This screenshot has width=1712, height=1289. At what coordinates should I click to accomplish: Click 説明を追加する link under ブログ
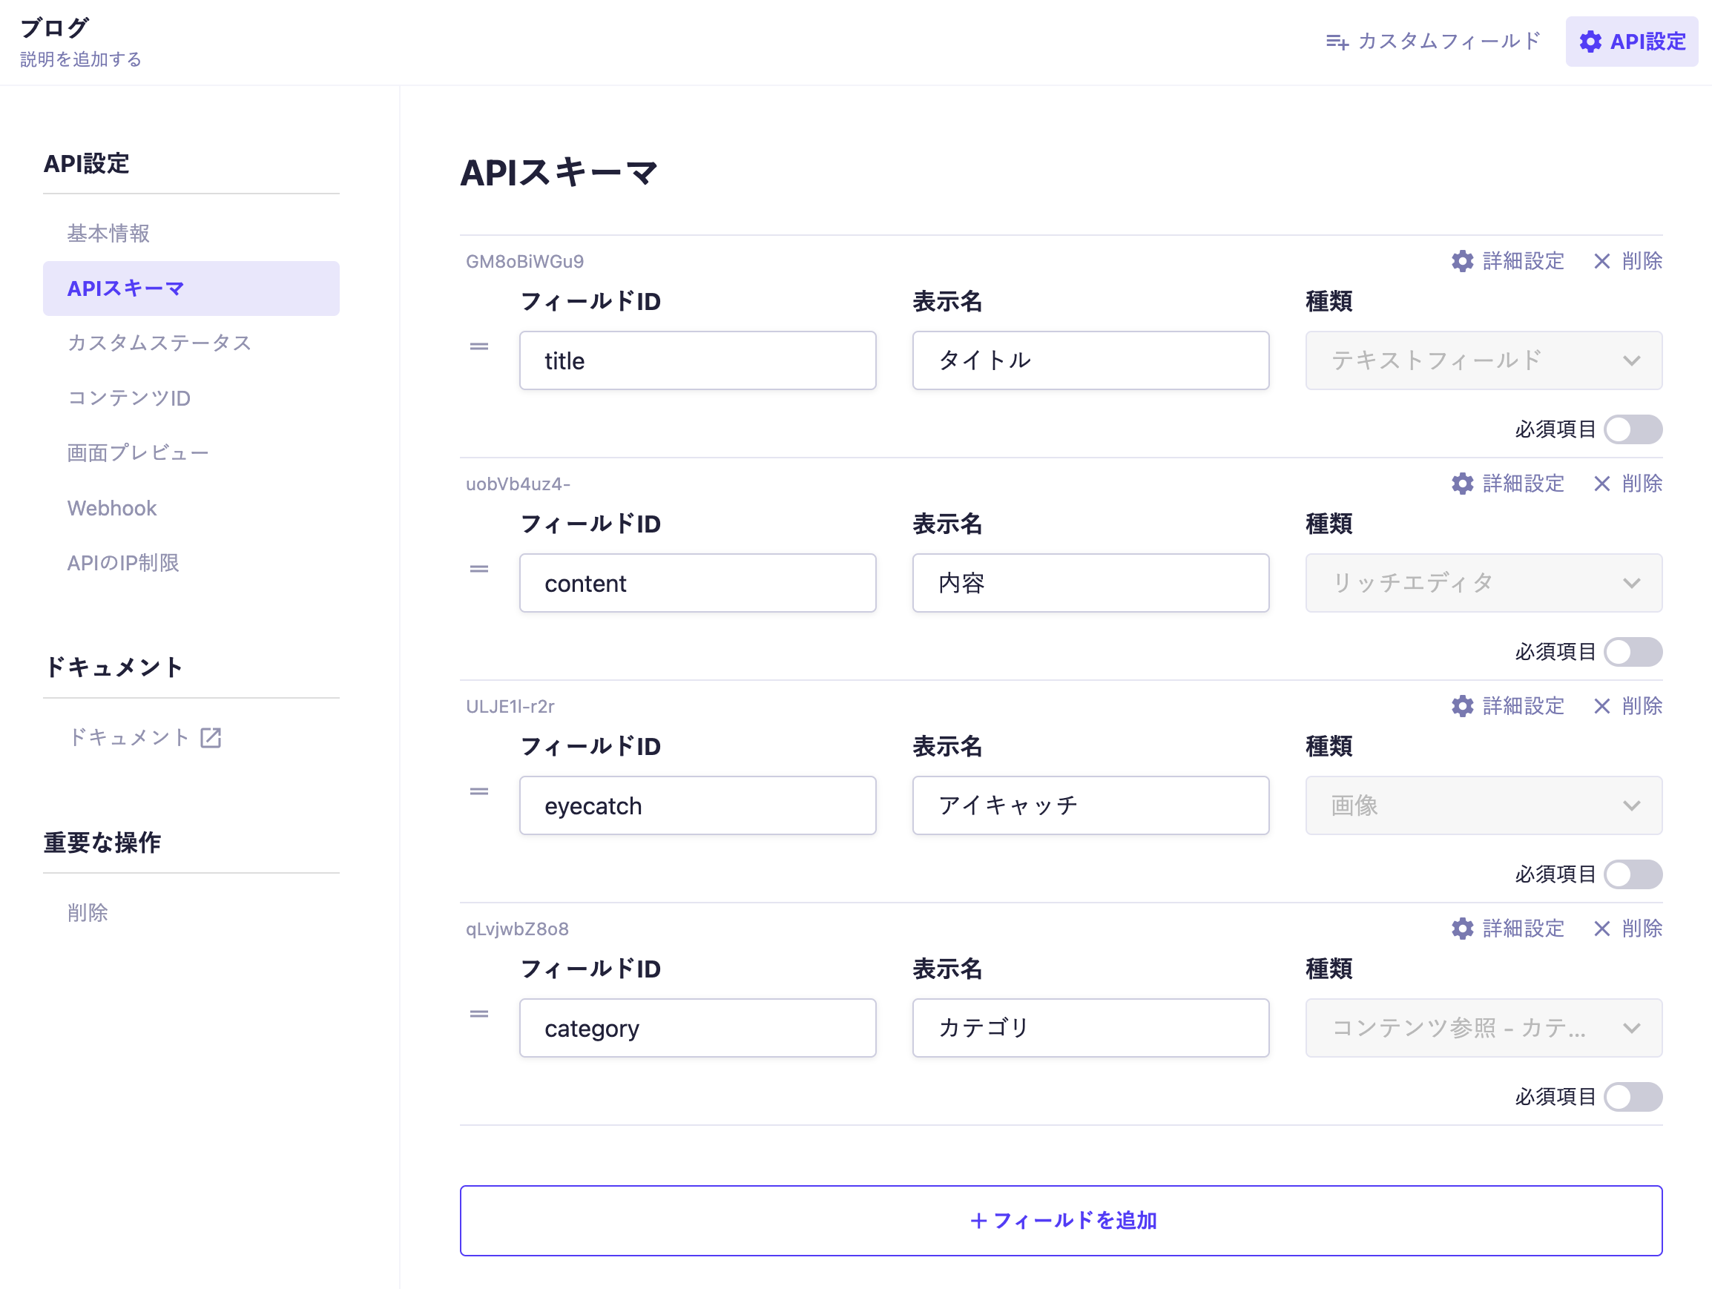81,59
